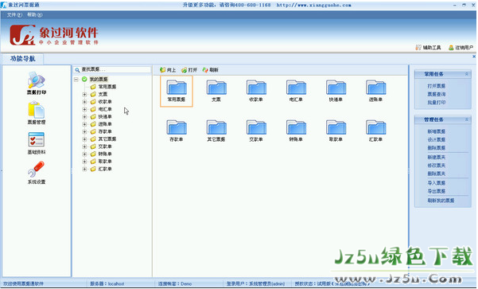
Task: Collapse the 我的票据 root tree node
Action: click(x=76, y=80)
